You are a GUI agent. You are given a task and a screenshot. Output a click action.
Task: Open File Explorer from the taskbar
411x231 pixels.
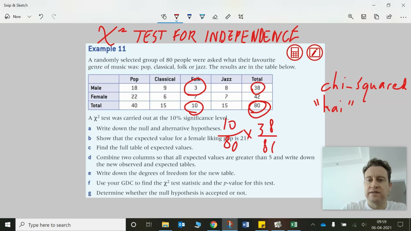click(165, 225)
